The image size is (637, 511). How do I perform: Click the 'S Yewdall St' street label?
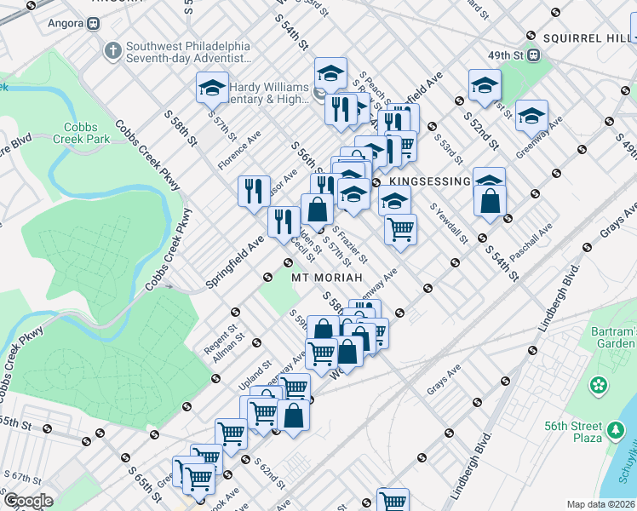coord(449,223)
